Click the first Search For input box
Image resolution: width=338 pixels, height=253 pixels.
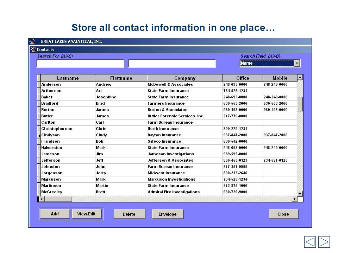click(80, 64)
